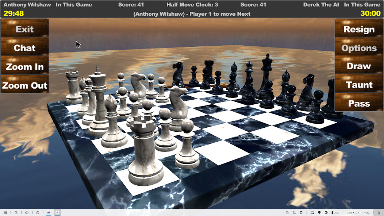Image resolution: width=384 pixels, height=216 pixels.
Task: Select the tall white king piece
Action: [99, 103]
